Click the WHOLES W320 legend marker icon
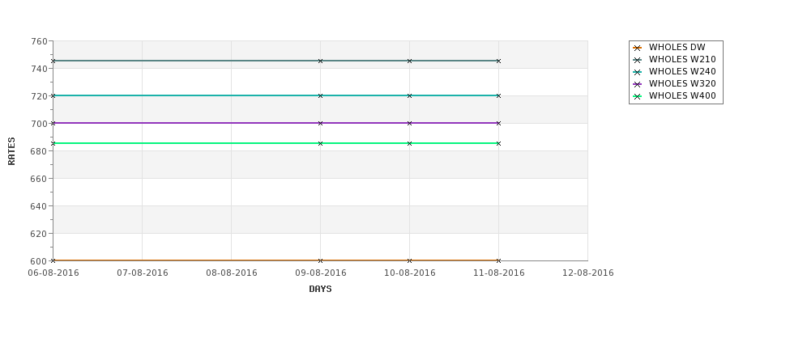Viewport: 790px width, 347px height. coord(638,84)
